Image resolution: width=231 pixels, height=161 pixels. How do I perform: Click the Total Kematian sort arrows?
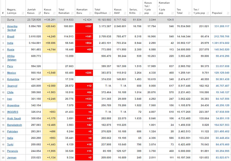point(72,13)
